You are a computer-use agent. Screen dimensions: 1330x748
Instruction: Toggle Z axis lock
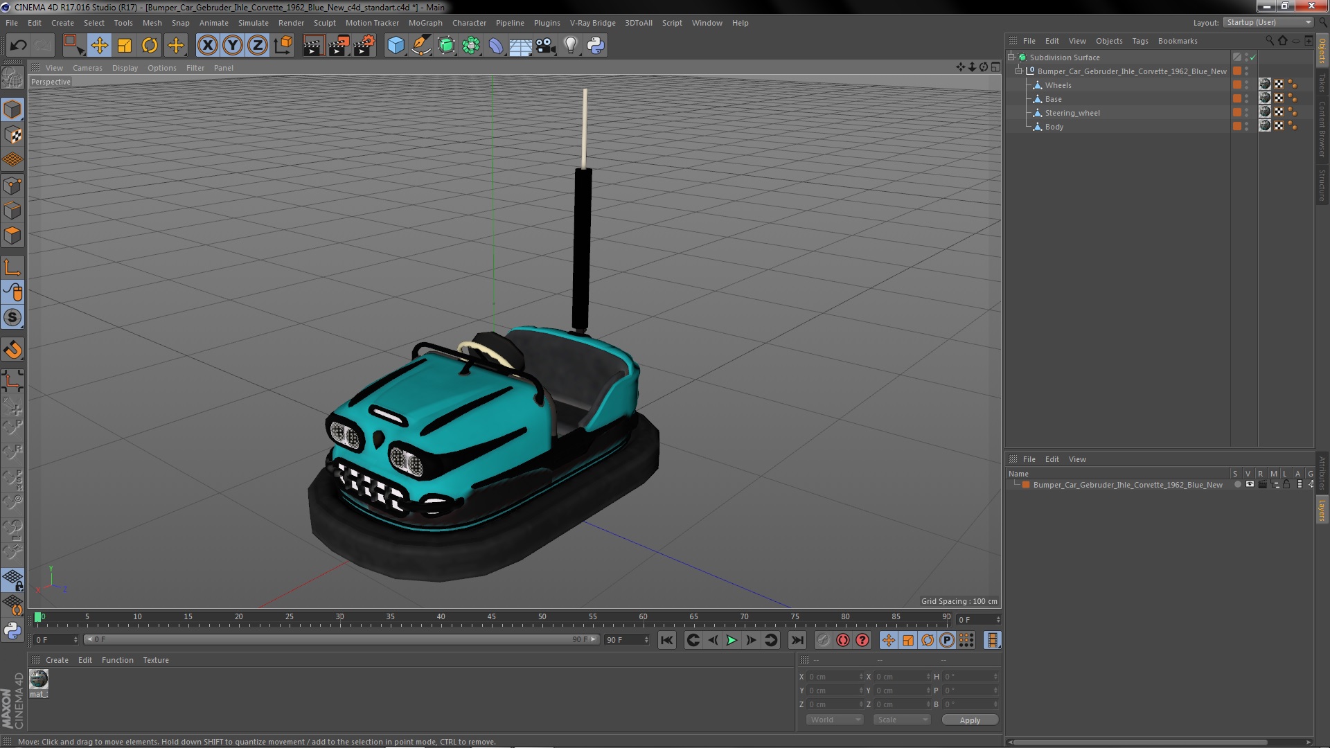pos(258,46)
